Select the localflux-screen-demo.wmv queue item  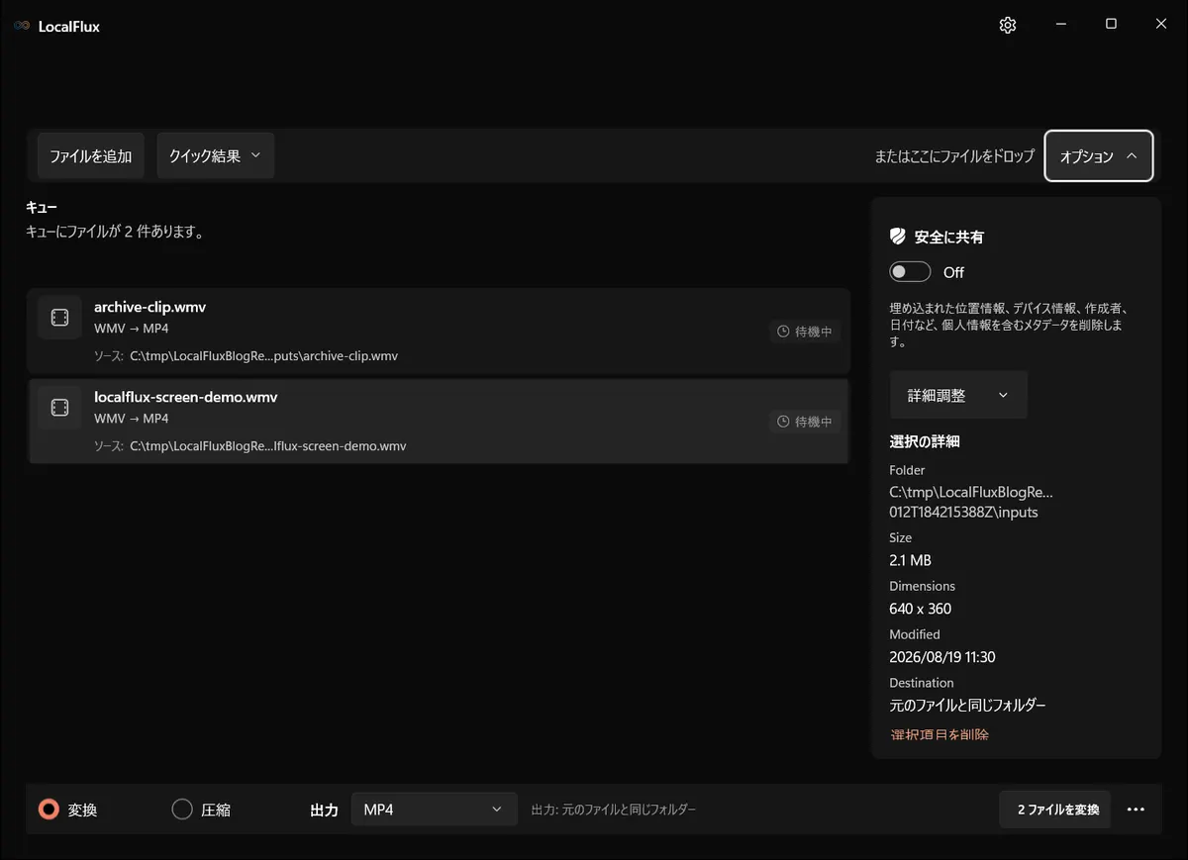[x=439, y=422]
